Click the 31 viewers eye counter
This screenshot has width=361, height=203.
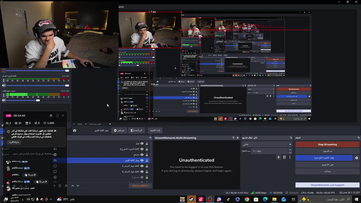18,123
